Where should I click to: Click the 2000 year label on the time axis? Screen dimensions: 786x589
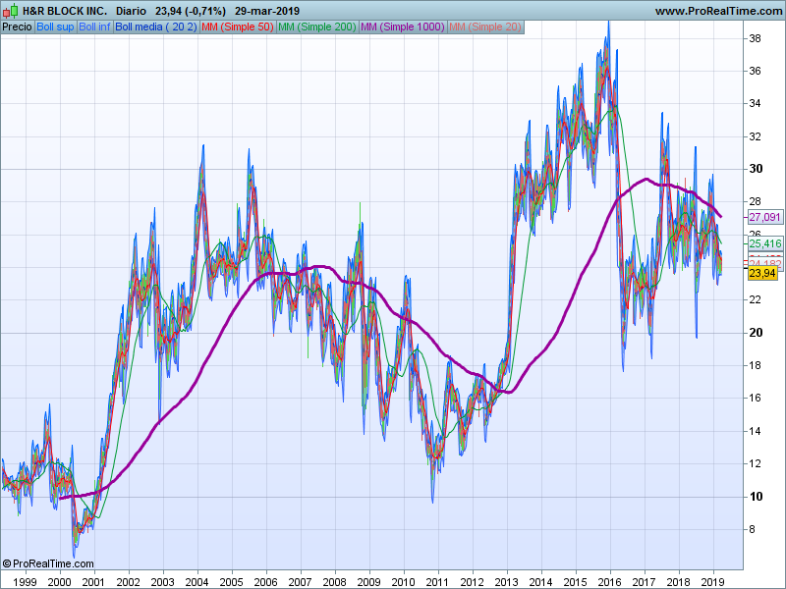point(59,582)
